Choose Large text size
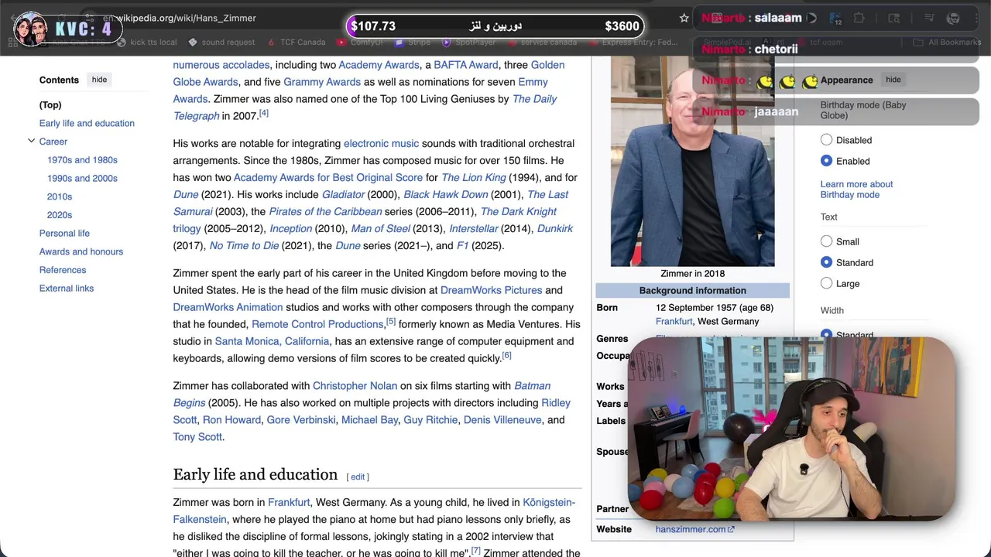 coord(826,283)
